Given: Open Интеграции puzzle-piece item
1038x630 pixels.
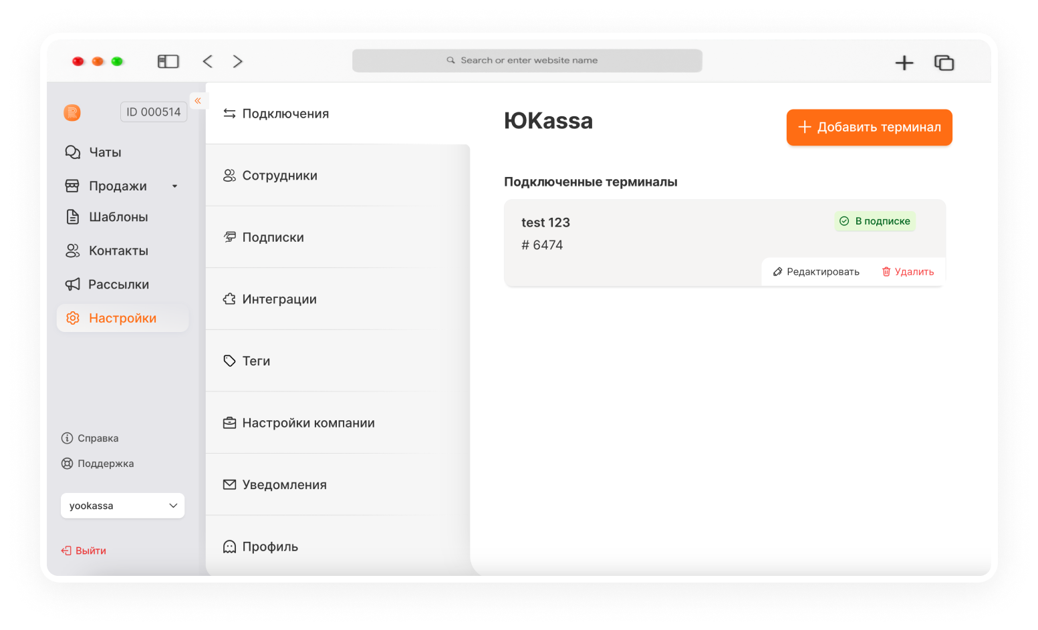Looking at the screenshot, I should (279, 299).
